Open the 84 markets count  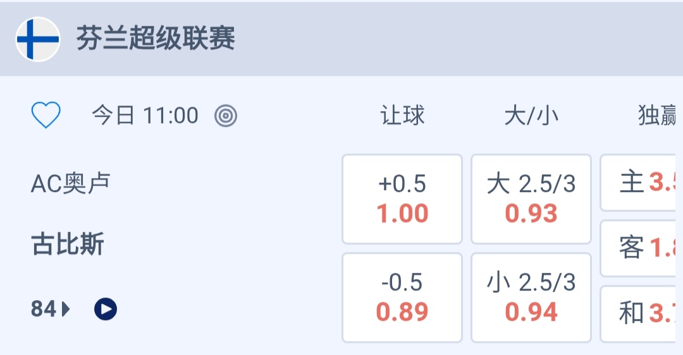[x=43, y=310]
